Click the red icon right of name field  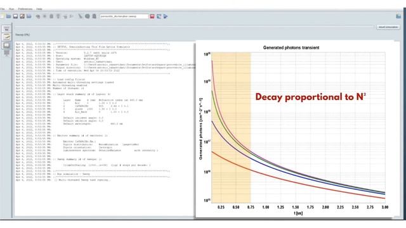tap(152, 16)
